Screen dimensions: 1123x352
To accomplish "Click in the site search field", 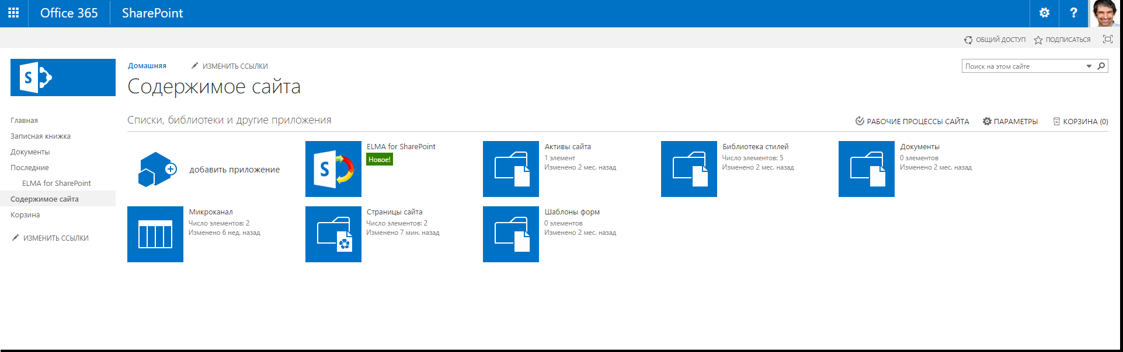I will click(x=1022, y=66).
